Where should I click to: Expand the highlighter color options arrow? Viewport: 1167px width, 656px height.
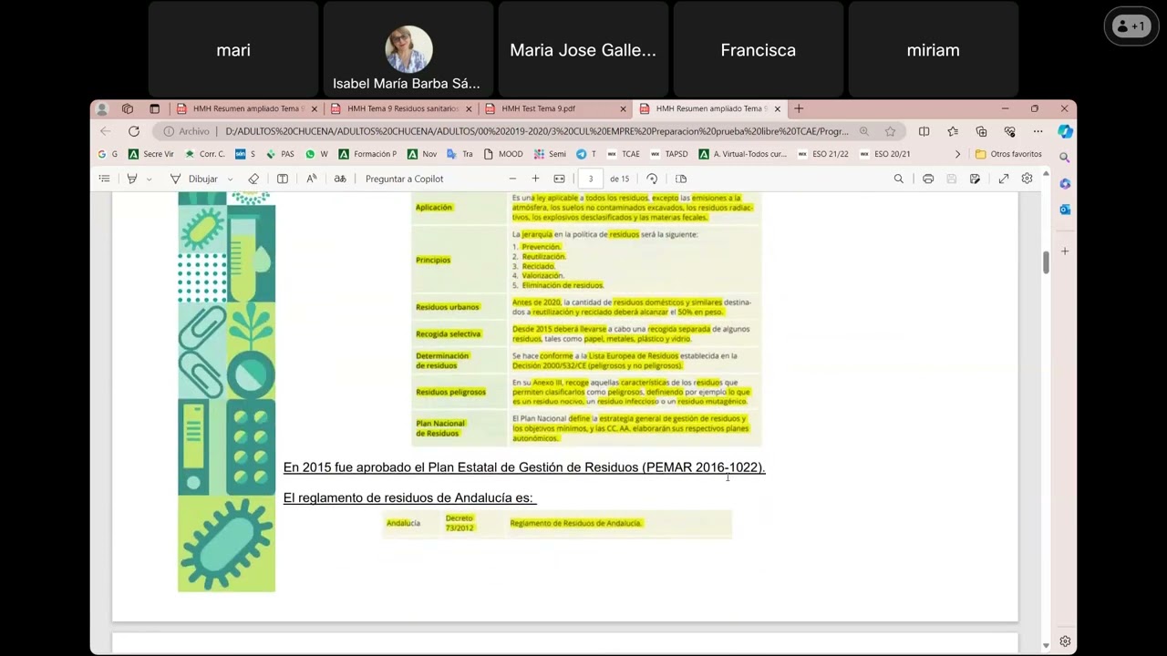tap(149, 179)
